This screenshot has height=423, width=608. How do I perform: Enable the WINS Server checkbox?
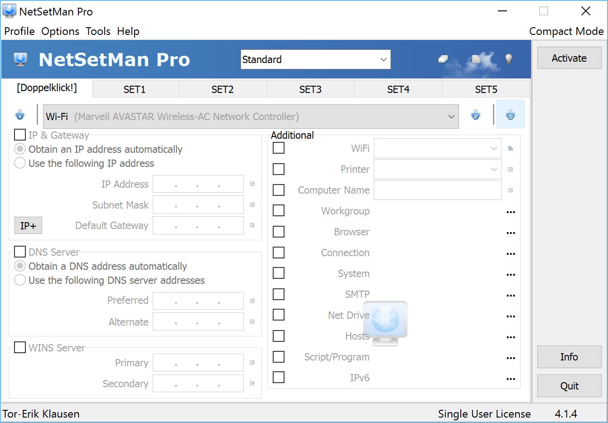[20, 347]
